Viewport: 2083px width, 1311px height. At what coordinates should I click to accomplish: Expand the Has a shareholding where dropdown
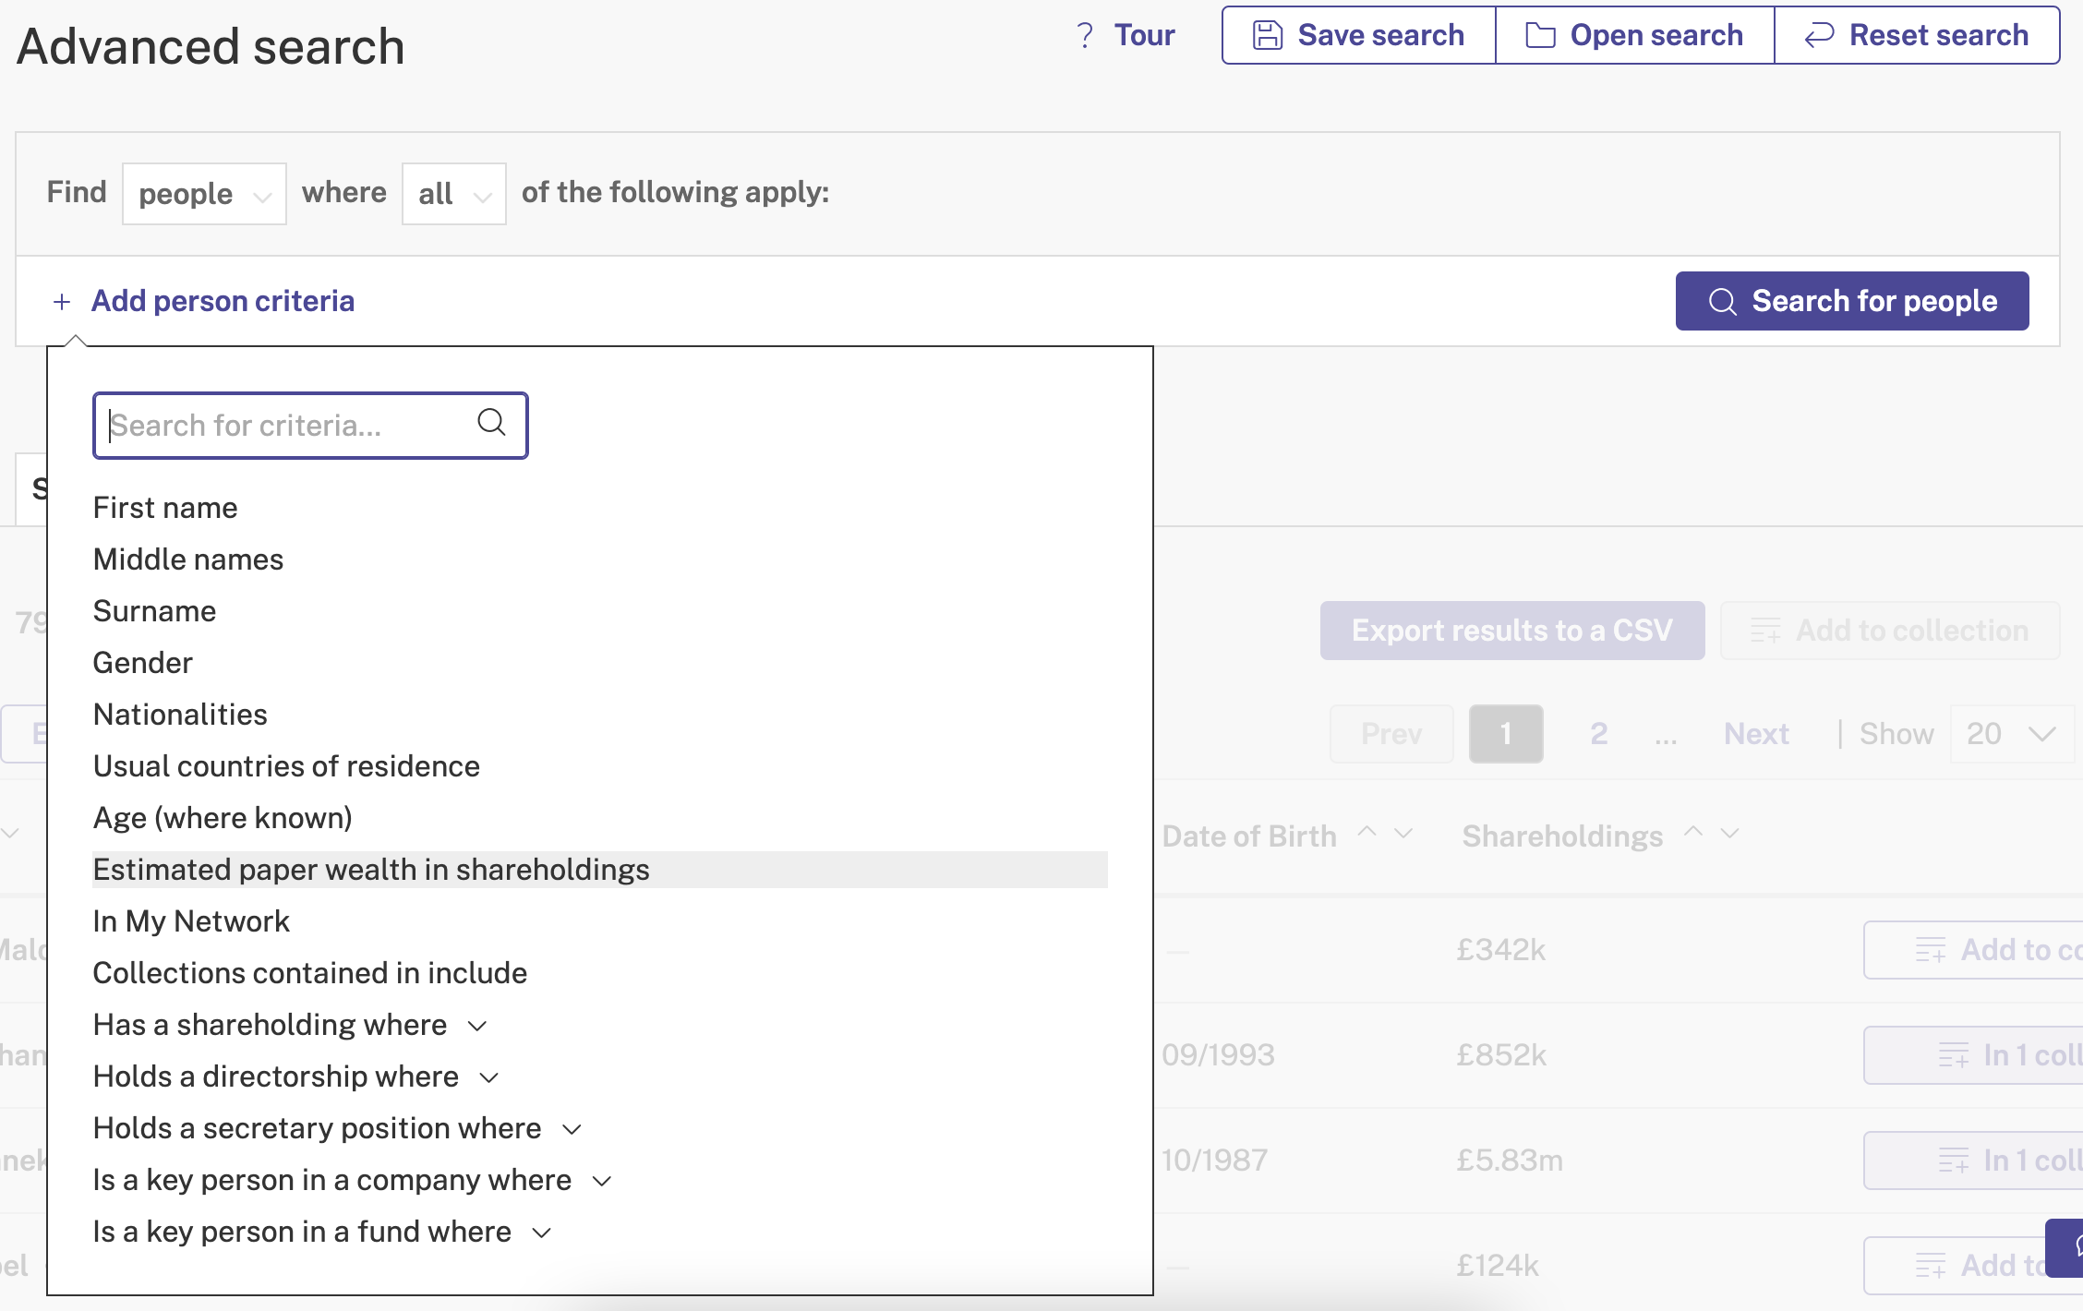pos(477,1026)
